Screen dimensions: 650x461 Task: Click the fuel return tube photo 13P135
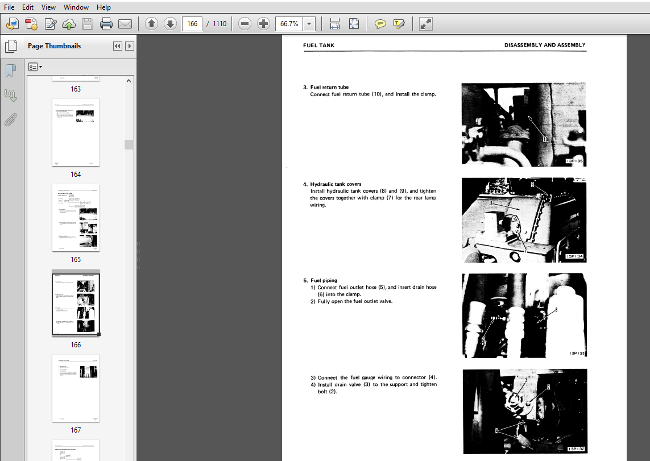(524, 124)
